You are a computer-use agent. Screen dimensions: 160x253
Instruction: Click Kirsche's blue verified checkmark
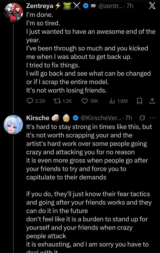tap(75, 118)
